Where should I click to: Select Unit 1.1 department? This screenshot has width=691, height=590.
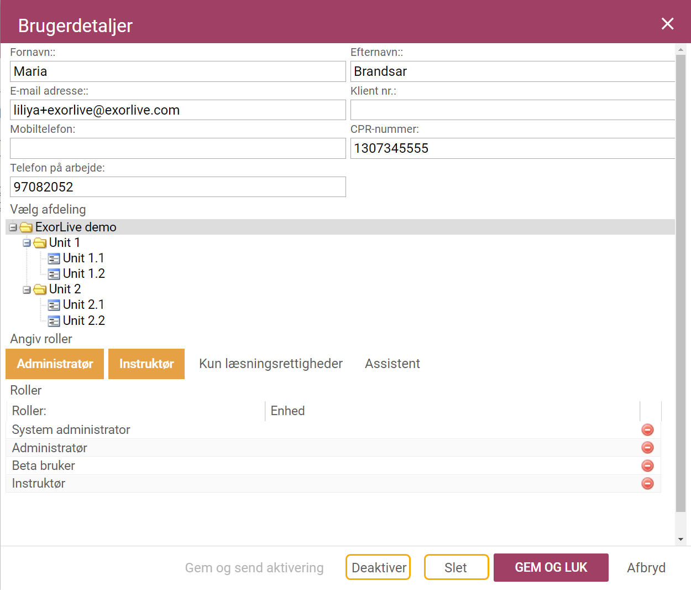(x=83, y=258)
